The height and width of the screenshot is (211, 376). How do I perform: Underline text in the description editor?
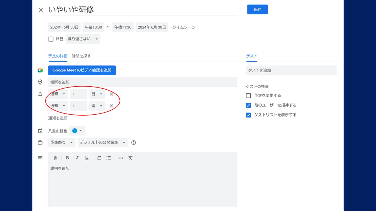coord(87,158)
